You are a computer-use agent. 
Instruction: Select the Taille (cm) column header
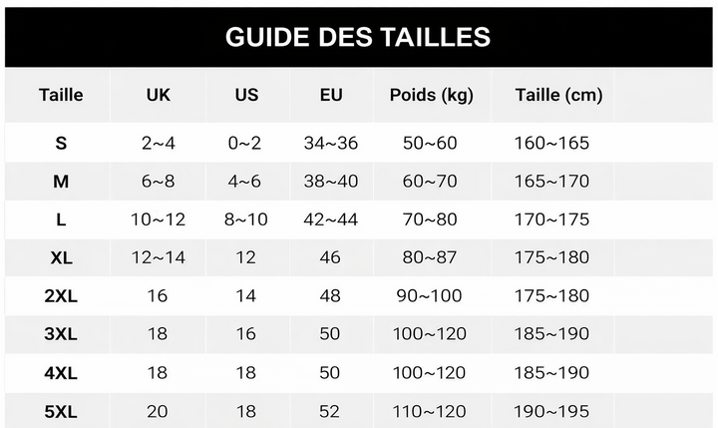(x=558, y=95)
